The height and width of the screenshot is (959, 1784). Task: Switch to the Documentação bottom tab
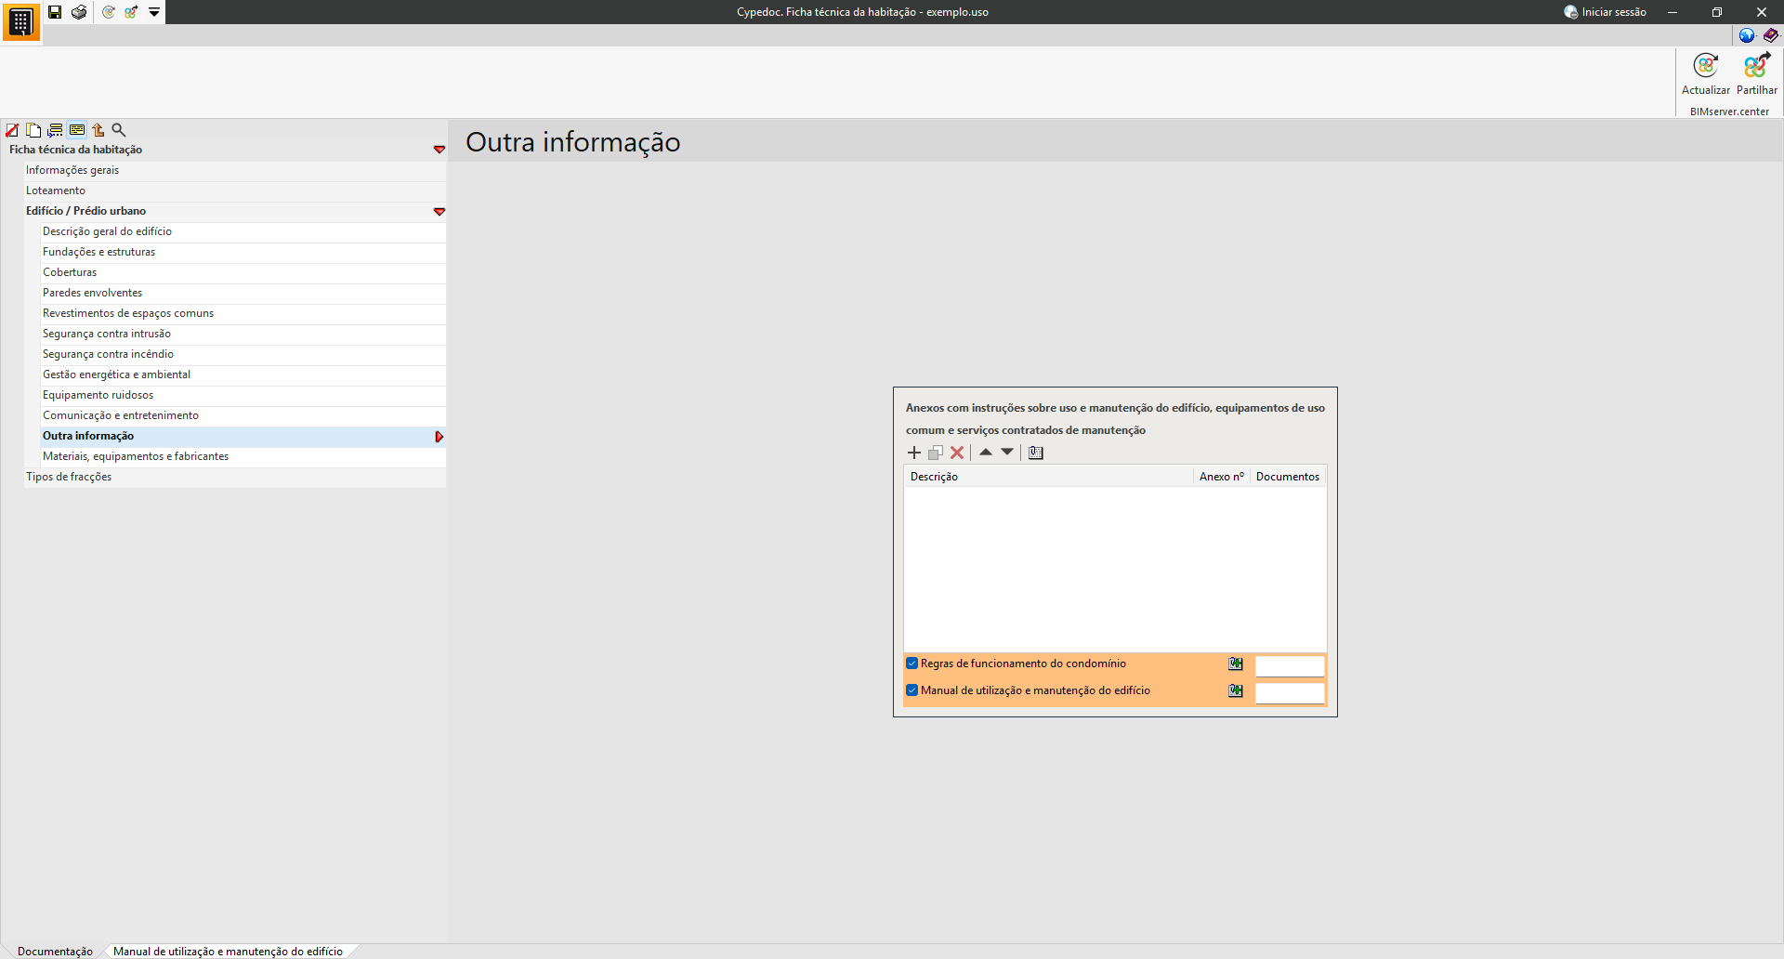(x=55, y=952)
